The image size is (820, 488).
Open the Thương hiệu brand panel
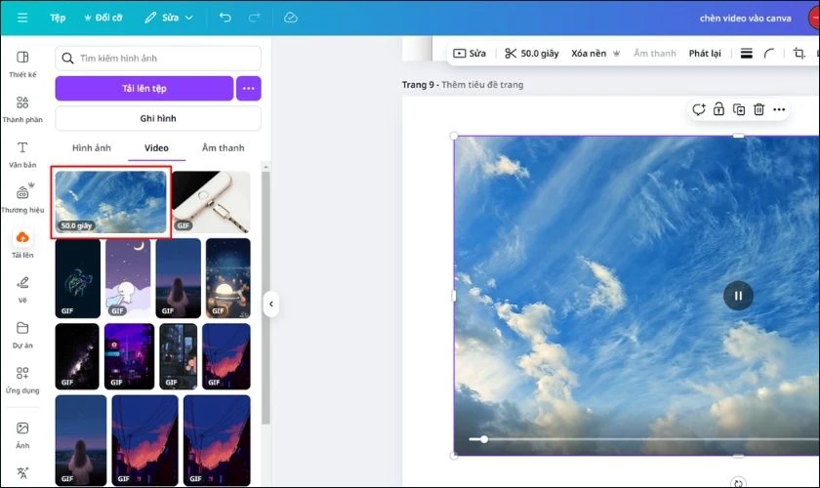coord(22,199)
